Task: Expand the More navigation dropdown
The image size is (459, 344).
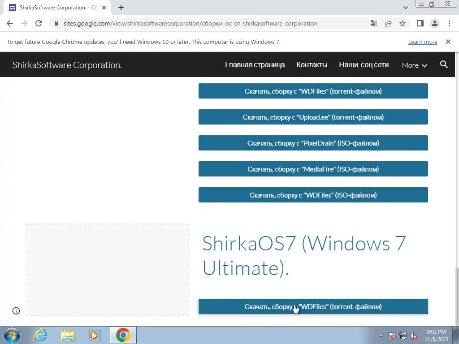Action: point(414,65)
